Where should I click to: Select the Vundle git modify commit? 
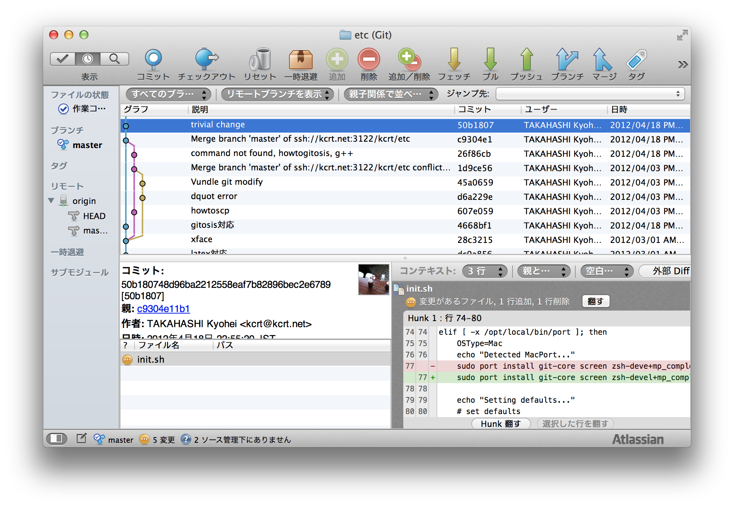[405, 182]
